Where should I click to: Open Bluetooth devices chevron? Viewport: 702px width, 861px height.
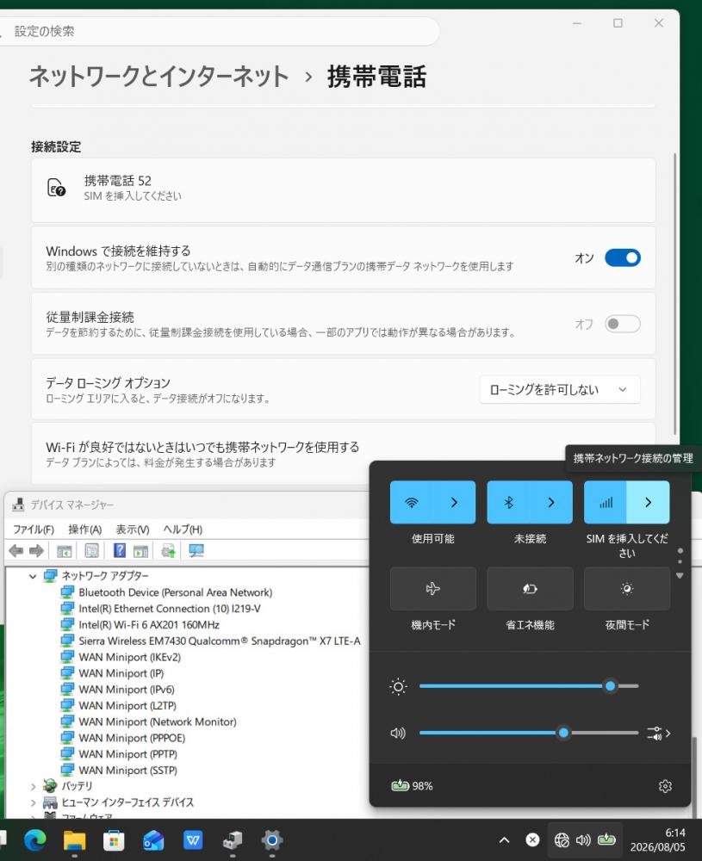click(x=551, y=502)
